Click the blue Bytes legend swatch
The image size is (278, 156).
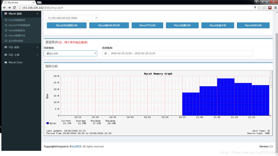[x=48, y=123]
